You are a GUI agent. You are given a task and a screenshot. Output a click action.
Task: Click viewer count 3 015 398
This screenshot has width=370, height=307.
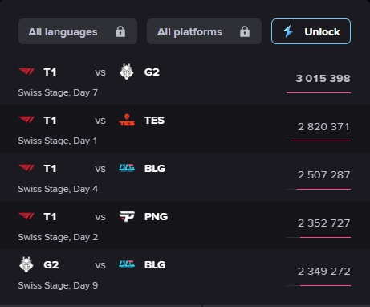(323, 79)
